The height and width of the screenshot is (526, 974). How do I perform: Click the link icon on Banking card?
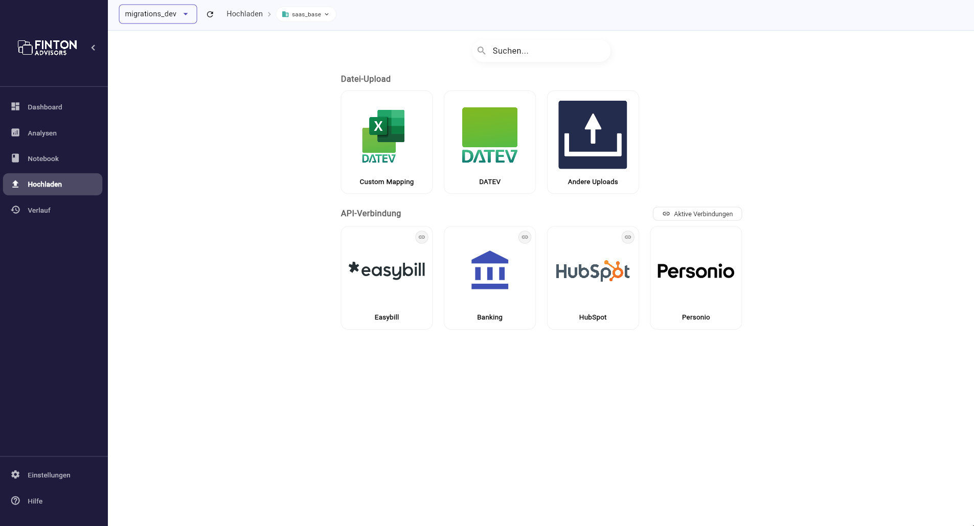click(525, 237)
